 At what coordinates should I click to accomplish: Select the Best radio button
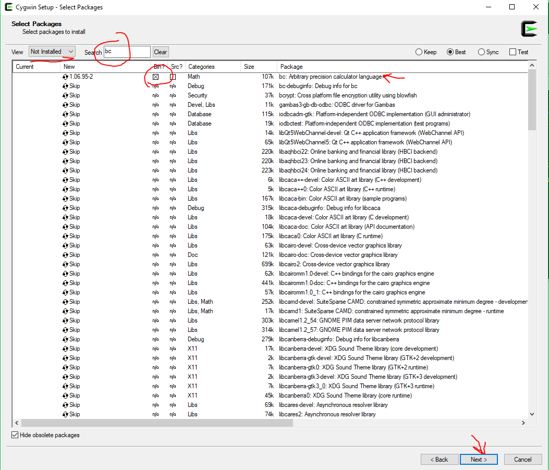(x=456, y=52)
